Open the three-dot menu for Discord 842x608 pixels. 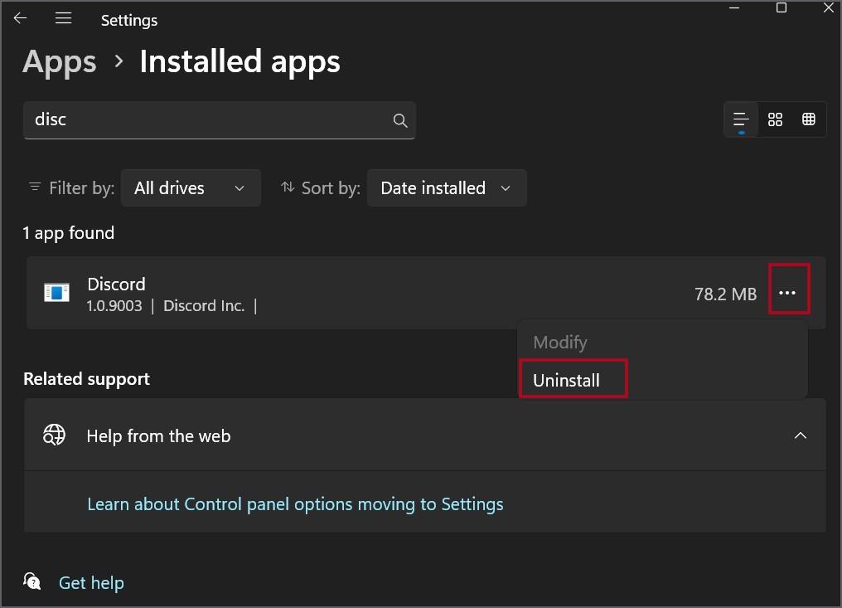click(788, 293)
